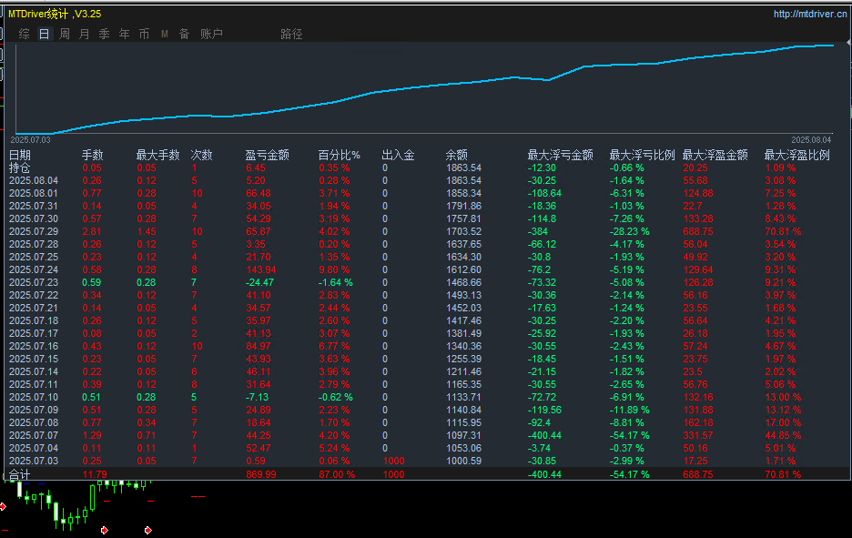Open the 周 weekly tab

point(64,34)
